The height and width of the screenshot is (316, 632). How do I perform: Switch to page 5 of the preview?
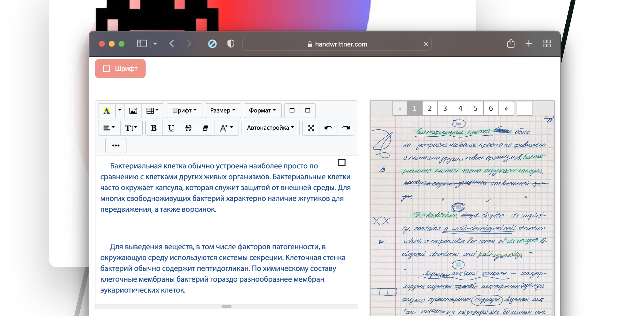(476, 108)
